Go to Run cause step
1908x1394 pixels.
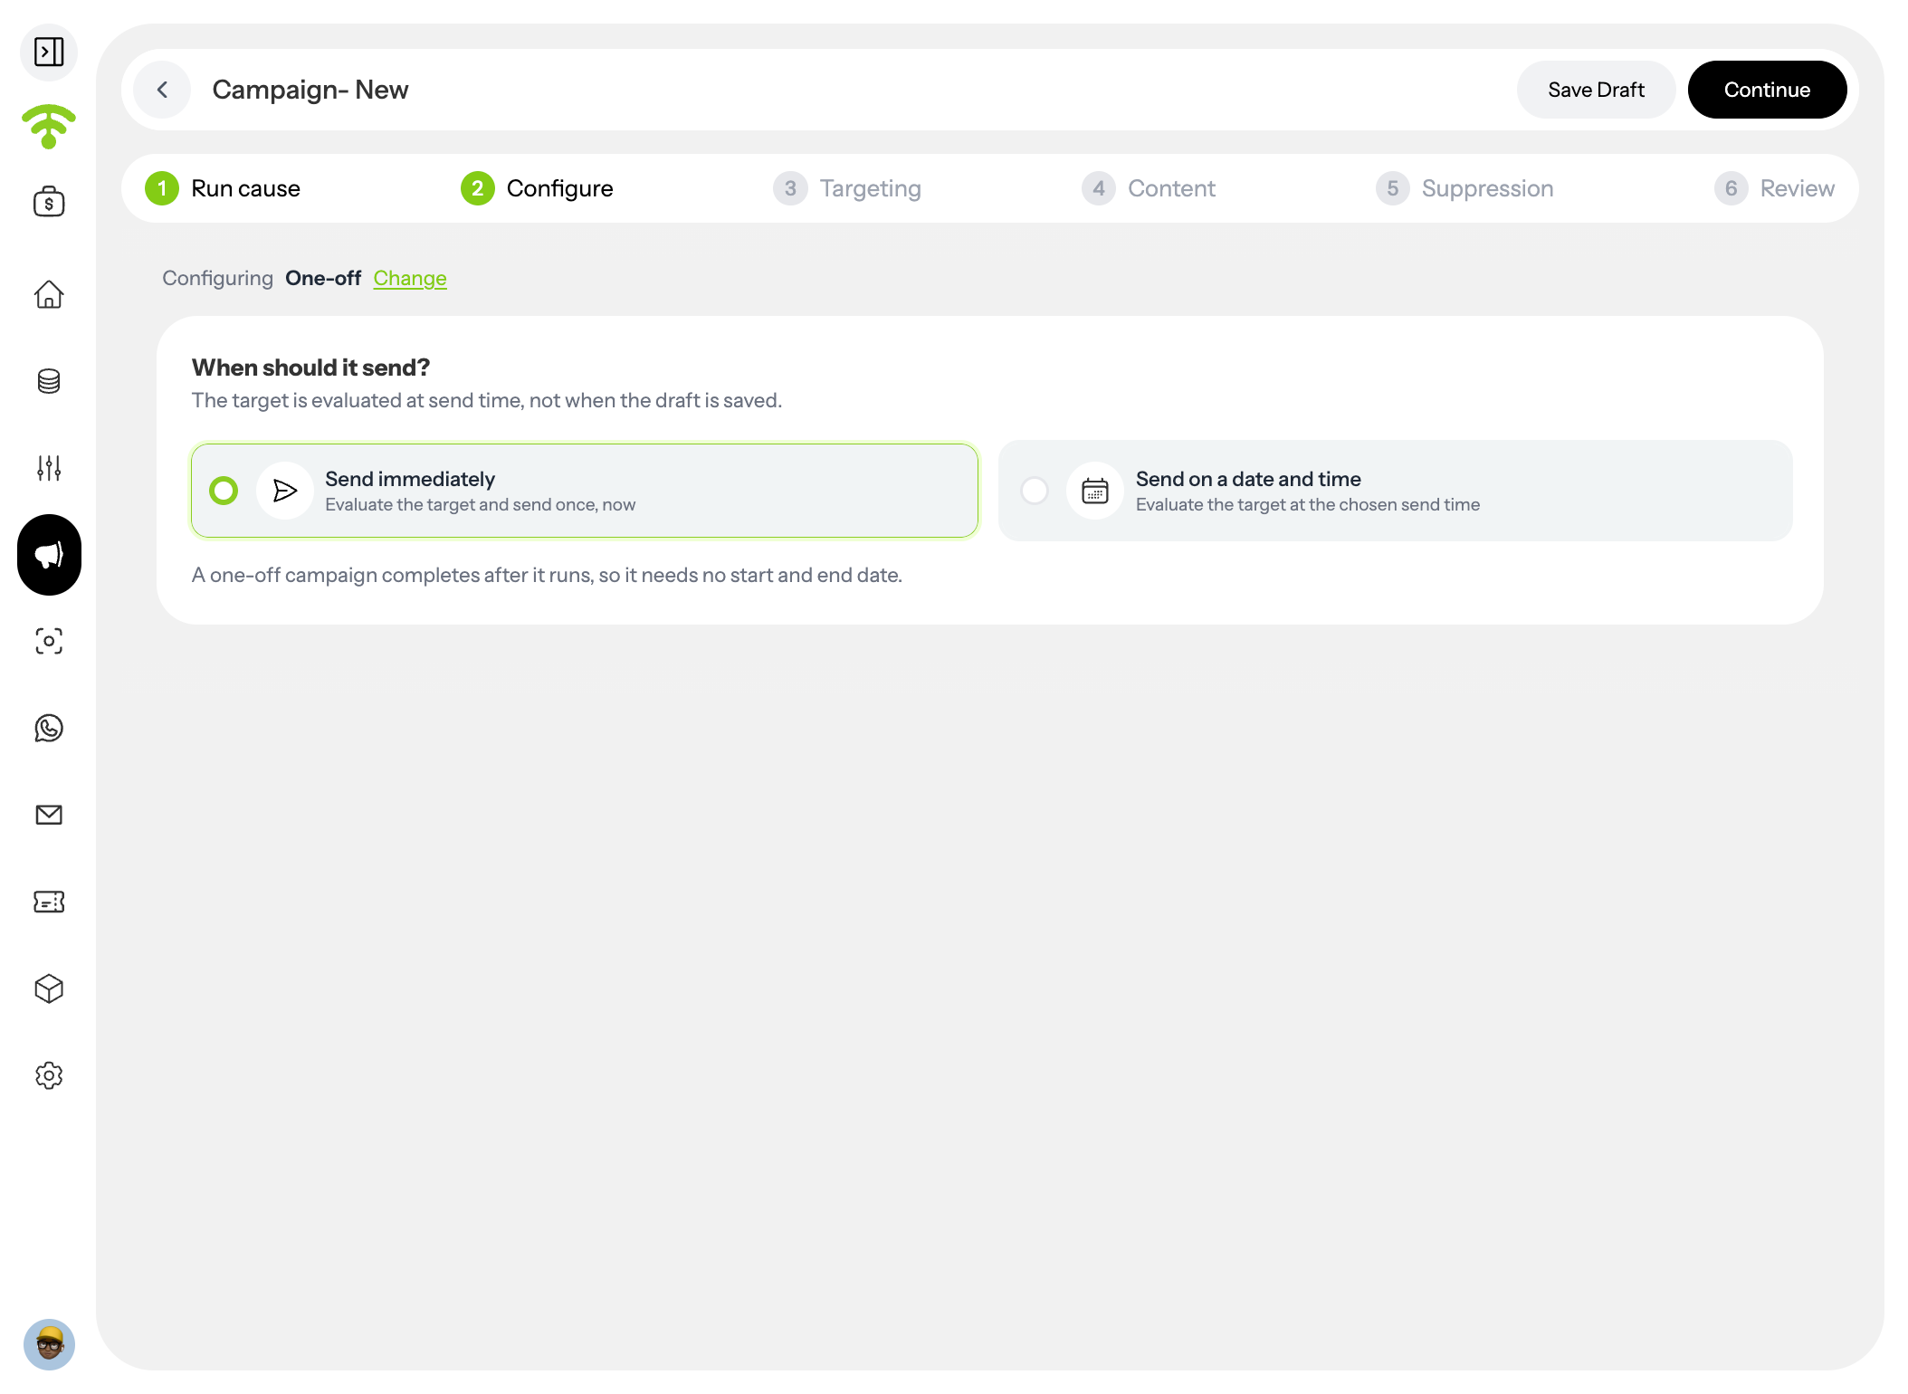[223, 188]
